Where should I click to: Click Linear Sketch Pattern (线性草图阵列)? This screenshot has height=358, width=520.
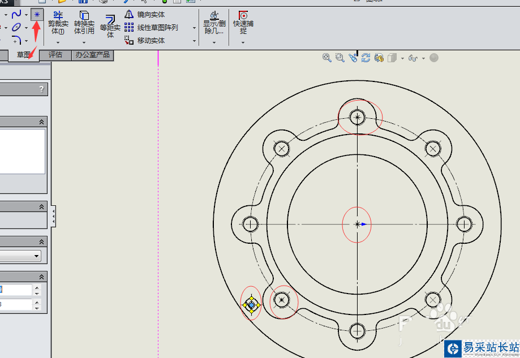pyautogui.click(x=151, y=27)
